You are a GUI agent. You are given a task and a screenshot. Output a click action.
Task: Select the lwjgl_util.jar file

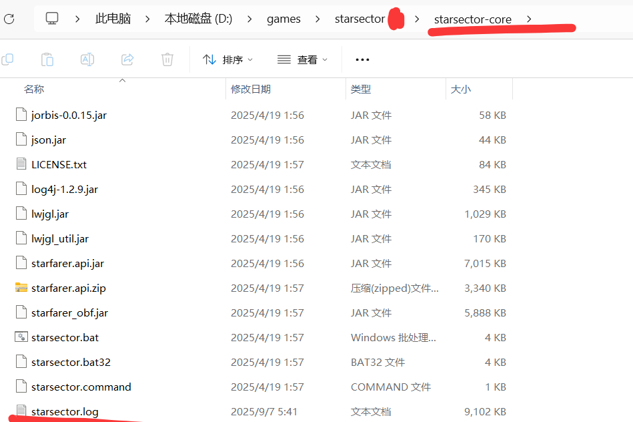(x=59, y=239)
